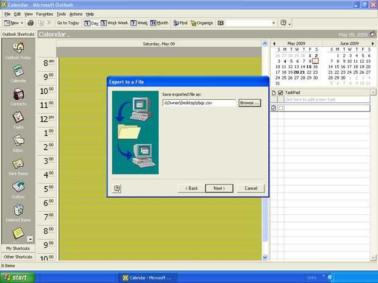The image size is (378, 283).
Task: Click calendar scroll up arrow
Action: pos(265,44)
